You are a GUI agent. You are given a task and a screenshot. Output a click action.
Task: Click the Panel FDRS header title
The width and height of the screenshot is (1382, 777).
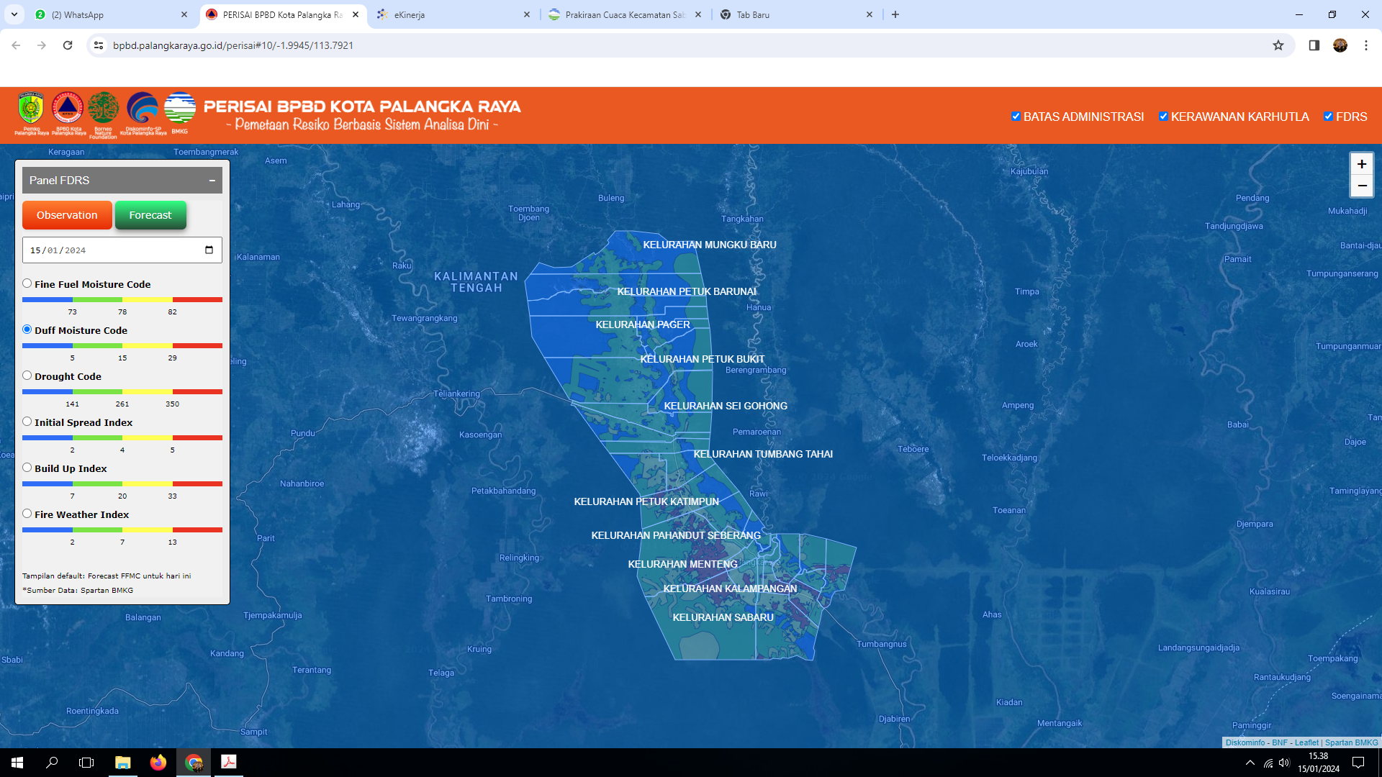coord(59,181)
